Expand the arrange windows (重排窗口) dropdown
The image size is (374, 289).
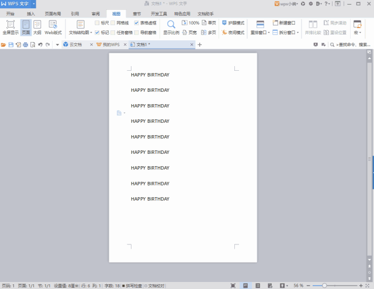(269, 33)
